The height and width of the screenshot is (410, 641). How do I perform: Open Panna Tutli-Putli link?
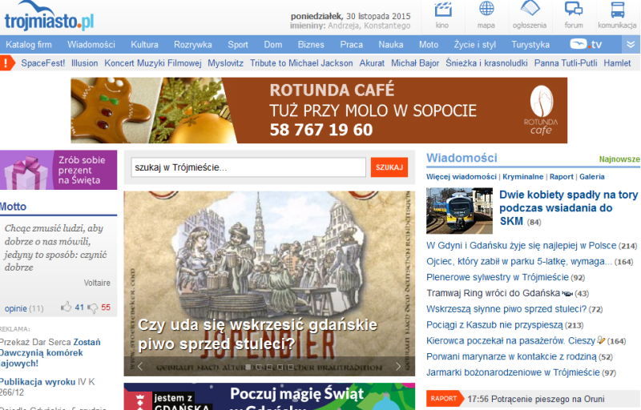[566, 63]
